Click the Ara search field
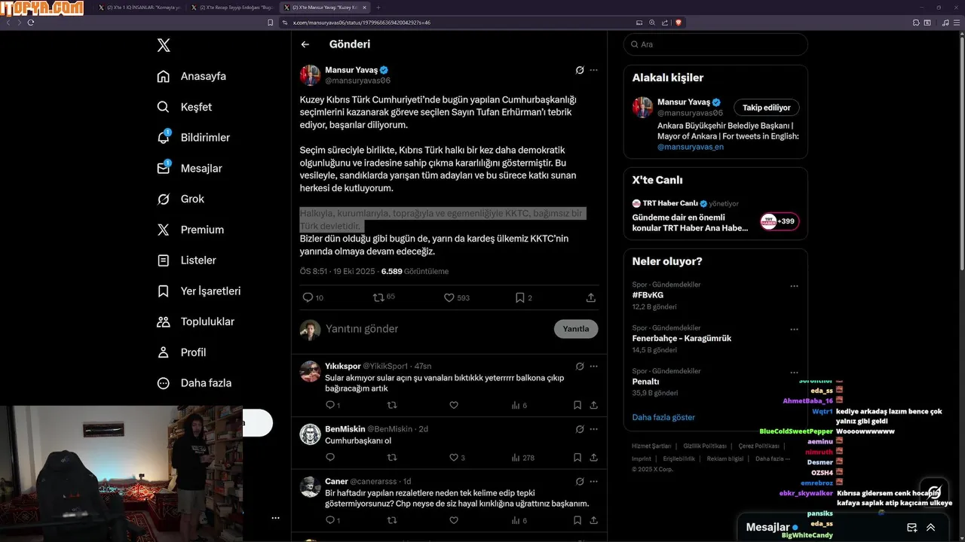 click(x=715, y=44)
